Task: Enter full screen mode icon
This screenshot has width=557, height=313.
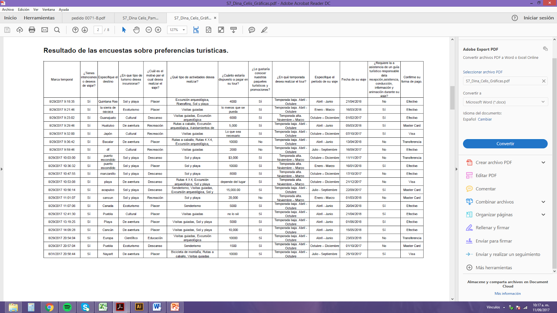Action: 221,30
